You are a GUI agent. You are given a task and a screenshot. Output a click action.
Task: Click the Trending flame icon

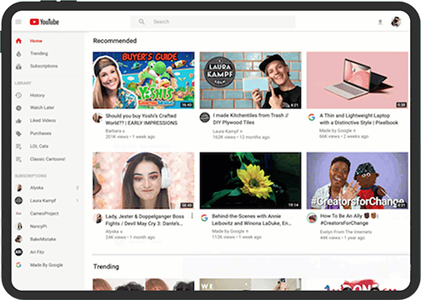18,53
